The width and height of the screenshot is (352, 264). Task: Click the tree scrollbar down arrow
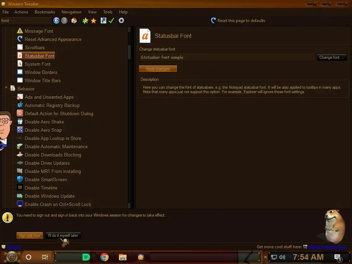130,206
